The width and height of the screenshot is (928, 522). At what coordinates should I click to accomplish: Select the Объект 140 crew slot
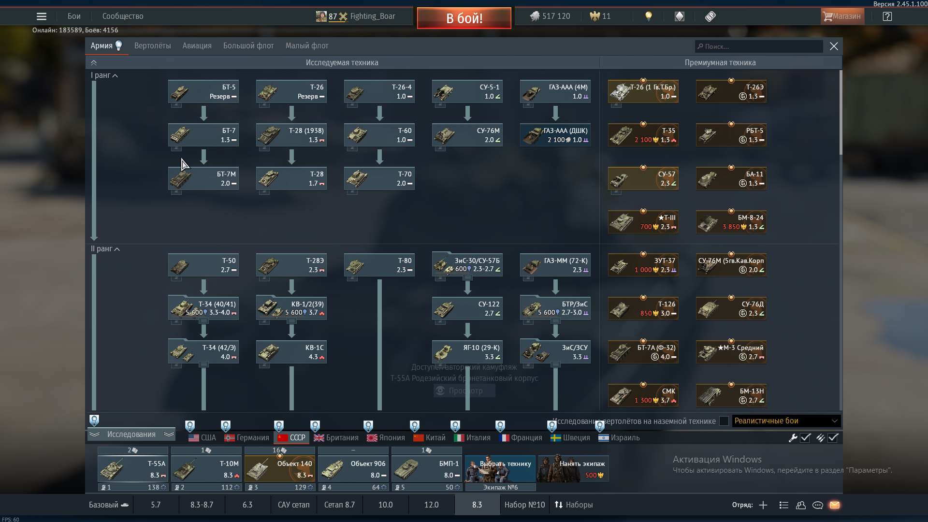point(280,469)
